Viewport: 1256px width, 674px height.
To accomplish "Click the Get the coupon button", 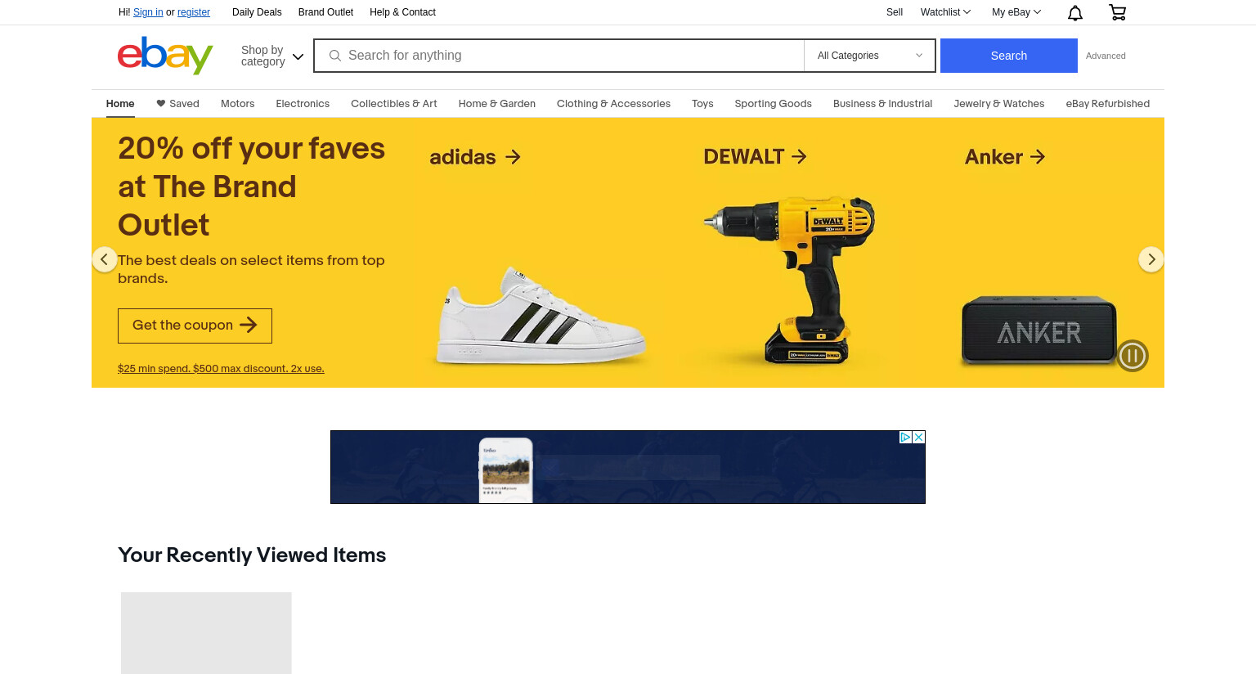I will [195, 326].
